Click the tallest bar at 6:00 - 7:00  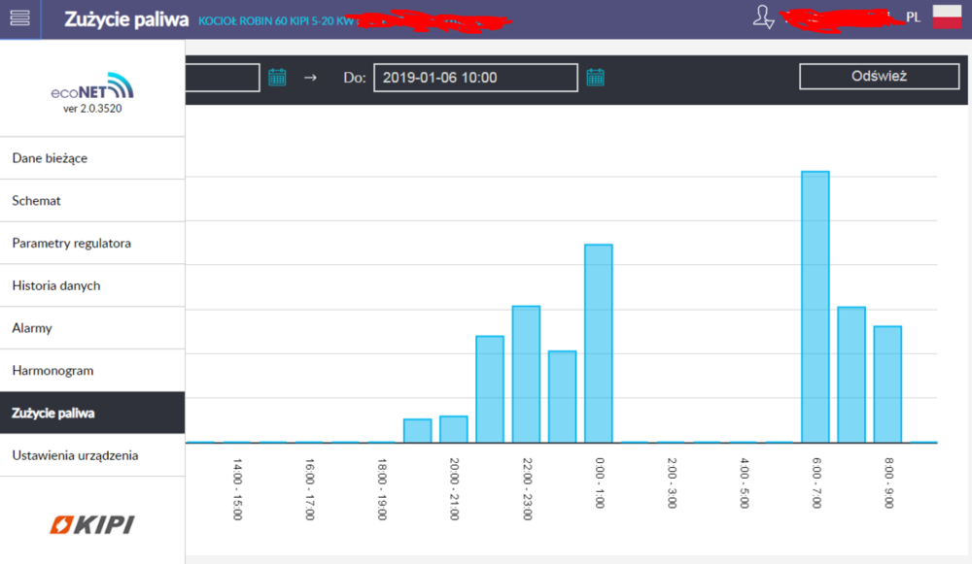[x=815, y=306]
